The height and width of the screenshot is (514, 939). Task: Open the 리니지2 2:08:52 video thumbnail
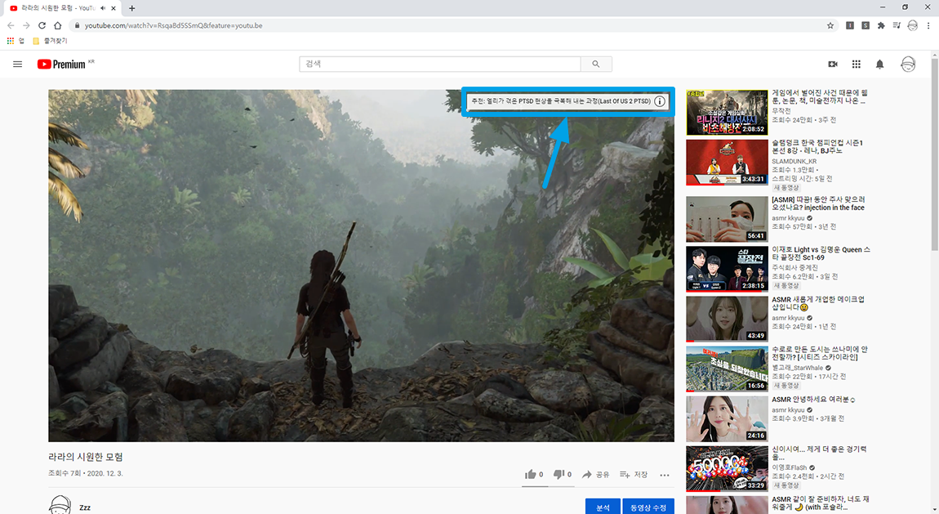click(x=727, y=112)
